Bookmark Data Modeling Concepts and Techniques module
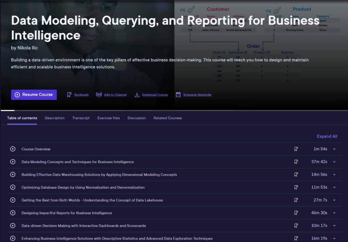The width and height of the screenshot is (348, 242). pyautogui.click(x=296, y=162)
